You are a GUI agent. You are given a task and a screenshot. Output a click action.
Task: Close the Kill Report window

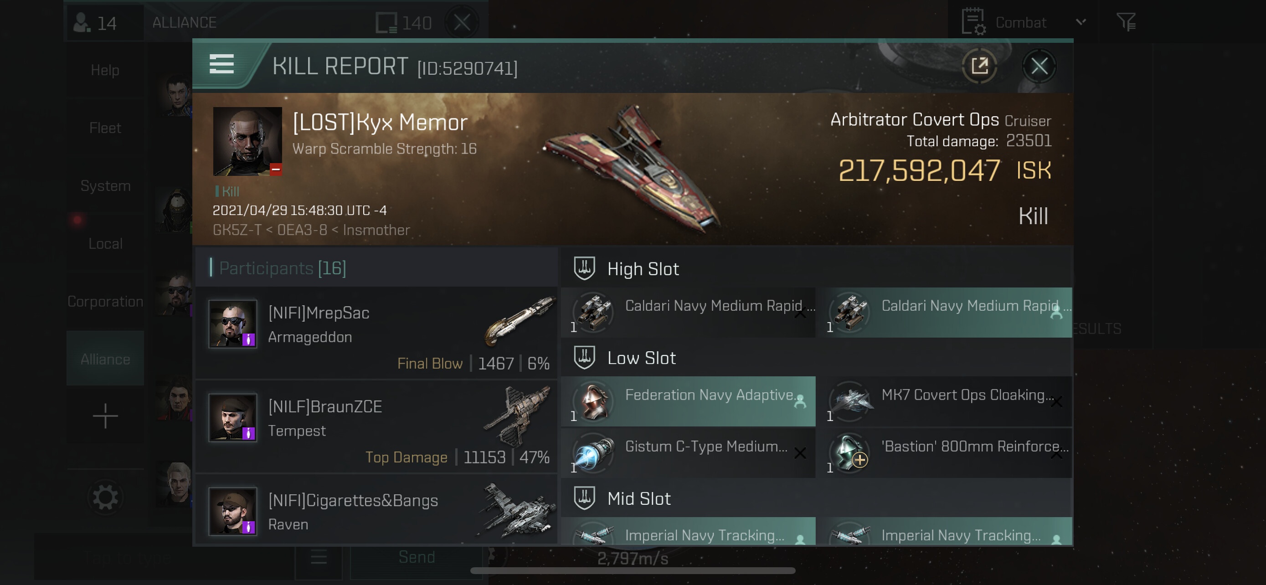click(1039, 66)
